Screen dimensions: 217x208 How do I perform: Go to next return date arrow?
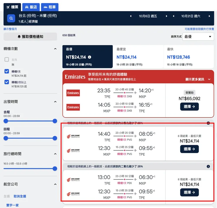tap(209, 16)
